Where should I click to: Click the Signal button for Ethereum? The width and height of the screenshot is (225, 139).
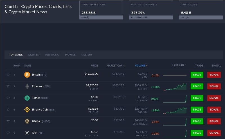click(214, 86)
